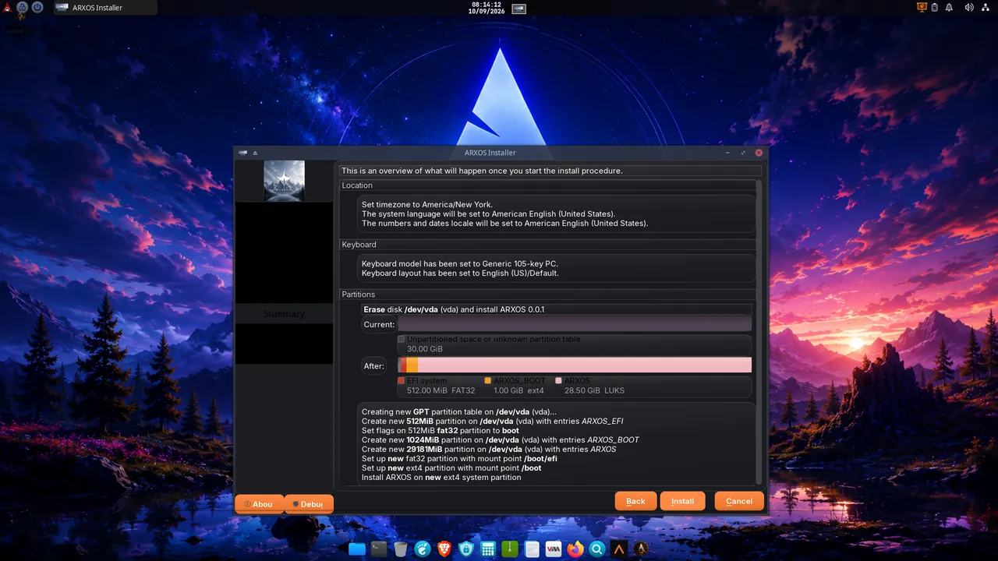Click the Install button
The image size is (998, 561).
[682, 501]
